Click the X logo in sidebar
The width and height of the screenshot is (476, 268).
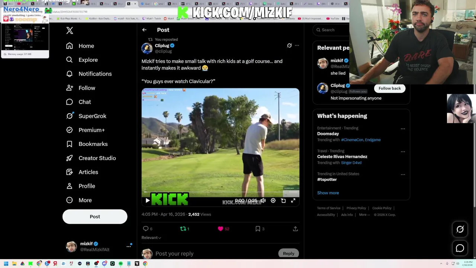point(70,30)
